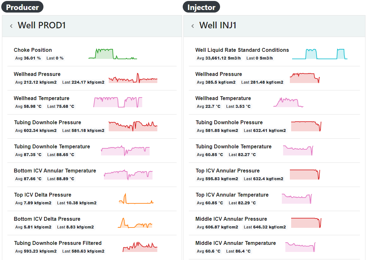Open the green Choke Position sparkline chart
This screenshot has width=369, height=260.
pos(113,54)
